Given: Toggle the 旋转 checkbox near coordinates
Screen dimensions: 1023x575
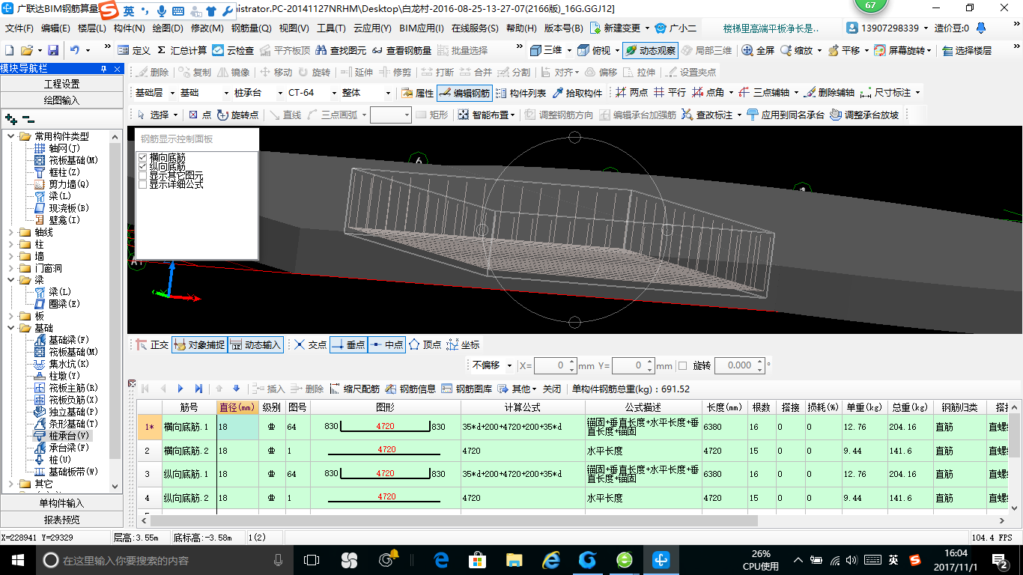Looking at the screenshot, I should pyautogui.click(x=682, y=365).
